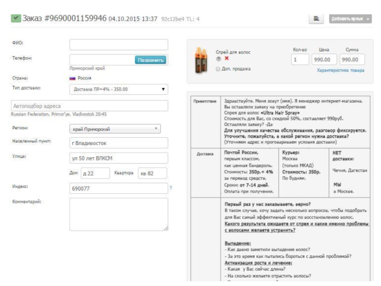Click the 'Активизация роста и лечение:' heading
381x286 pixels.
point(258,263)
